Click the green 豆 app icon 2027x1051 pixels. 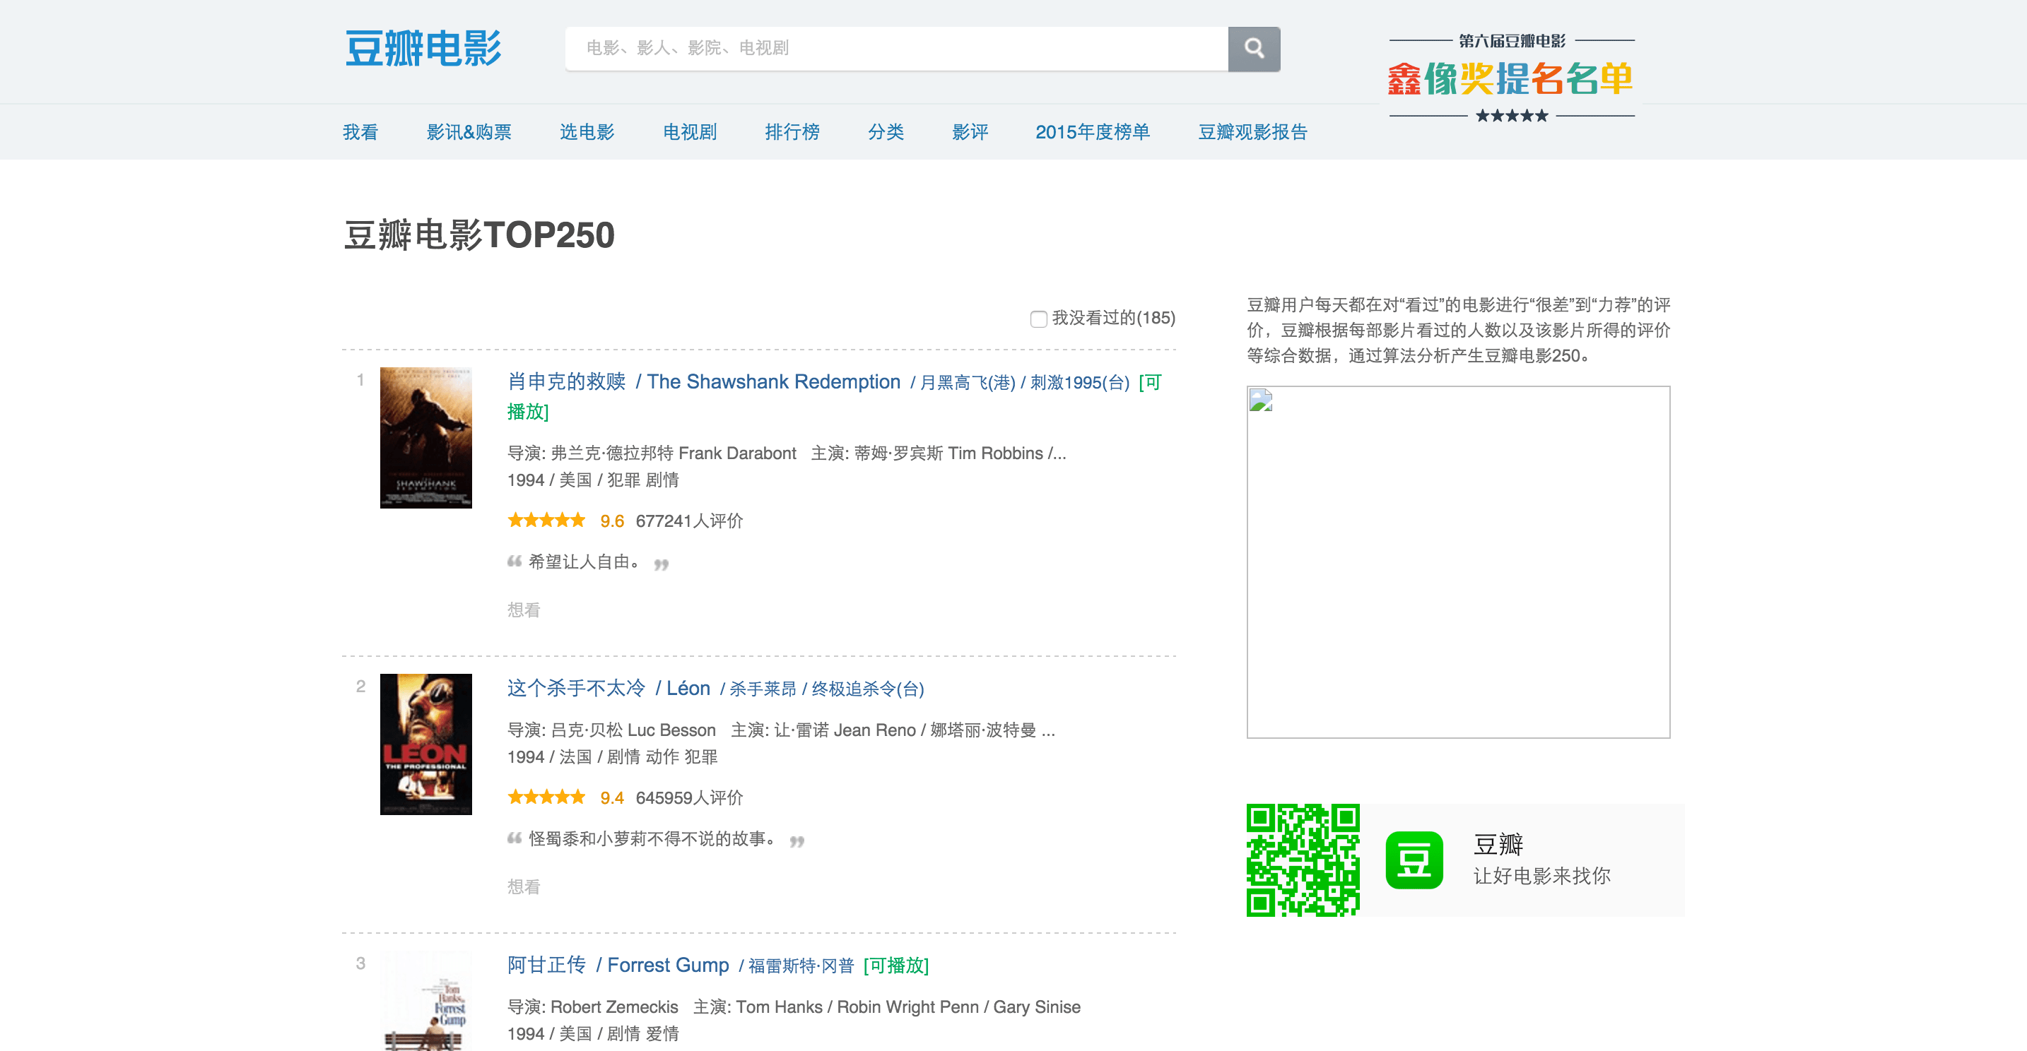point(1414,860)
